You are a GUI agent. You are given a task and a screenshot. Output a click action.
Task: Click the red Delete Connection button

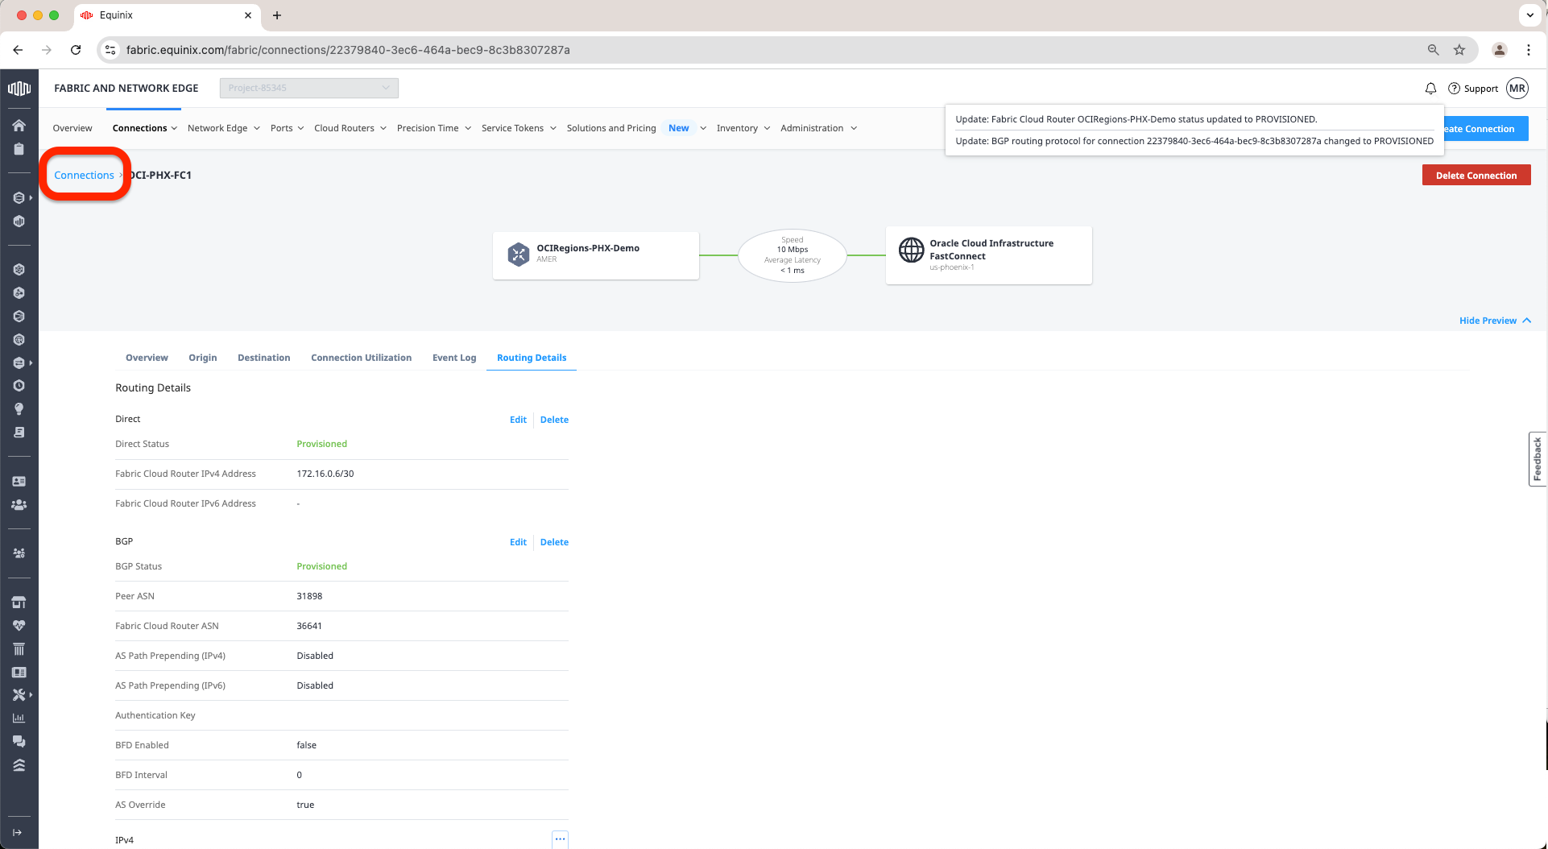click(1476, 176)
